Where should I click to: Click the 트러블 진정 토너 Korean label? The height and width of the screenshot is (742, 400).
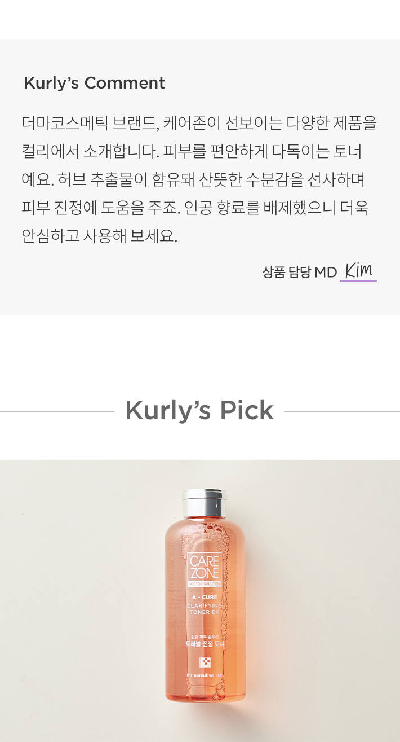pyautogui.click(x=205, y=643)
